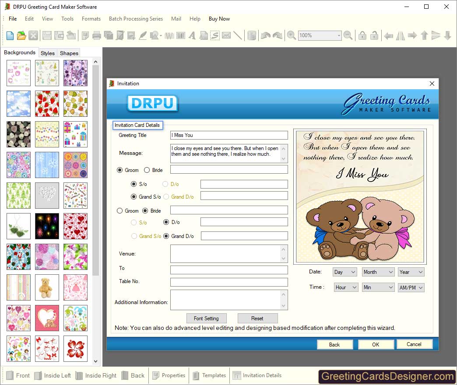Image resolution: width=457 pixels, height=385 pixels.
Task: Open the Day dropdown
Action: pyautogui.click(x=345, y=272)
